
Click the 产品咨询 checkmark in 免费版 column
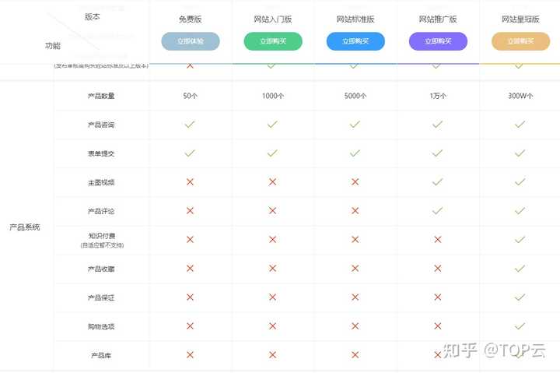[190, 125]
